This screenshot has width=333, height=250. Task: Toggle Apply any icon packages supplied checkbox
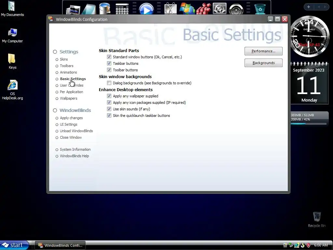click(109, 103)
